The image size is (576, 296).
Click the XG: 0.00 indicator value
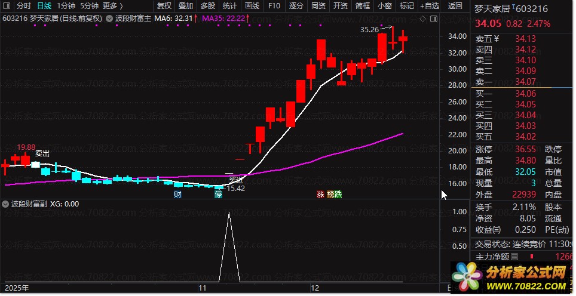click(65, 204)
